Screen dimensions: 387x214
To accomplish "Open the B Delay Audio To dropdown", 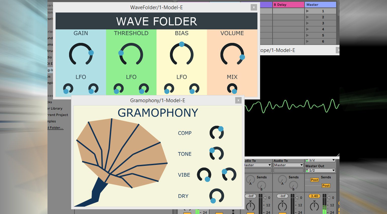I will [x=288, y=165].
